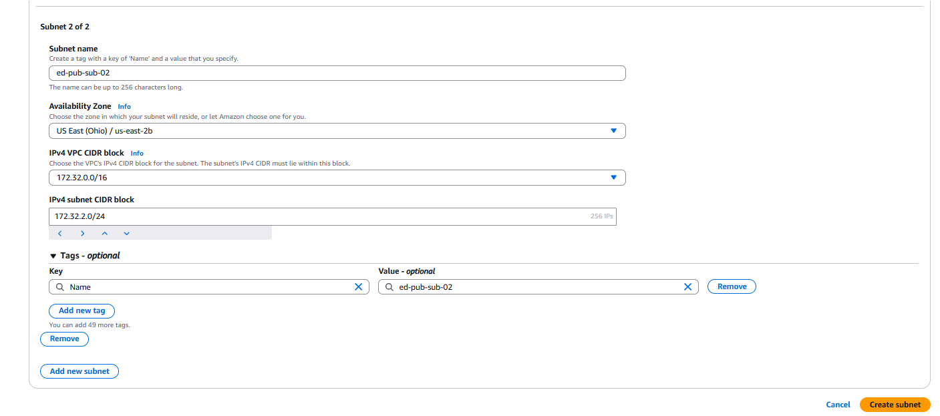Click the Add new tag button

[x=82, y=311]
